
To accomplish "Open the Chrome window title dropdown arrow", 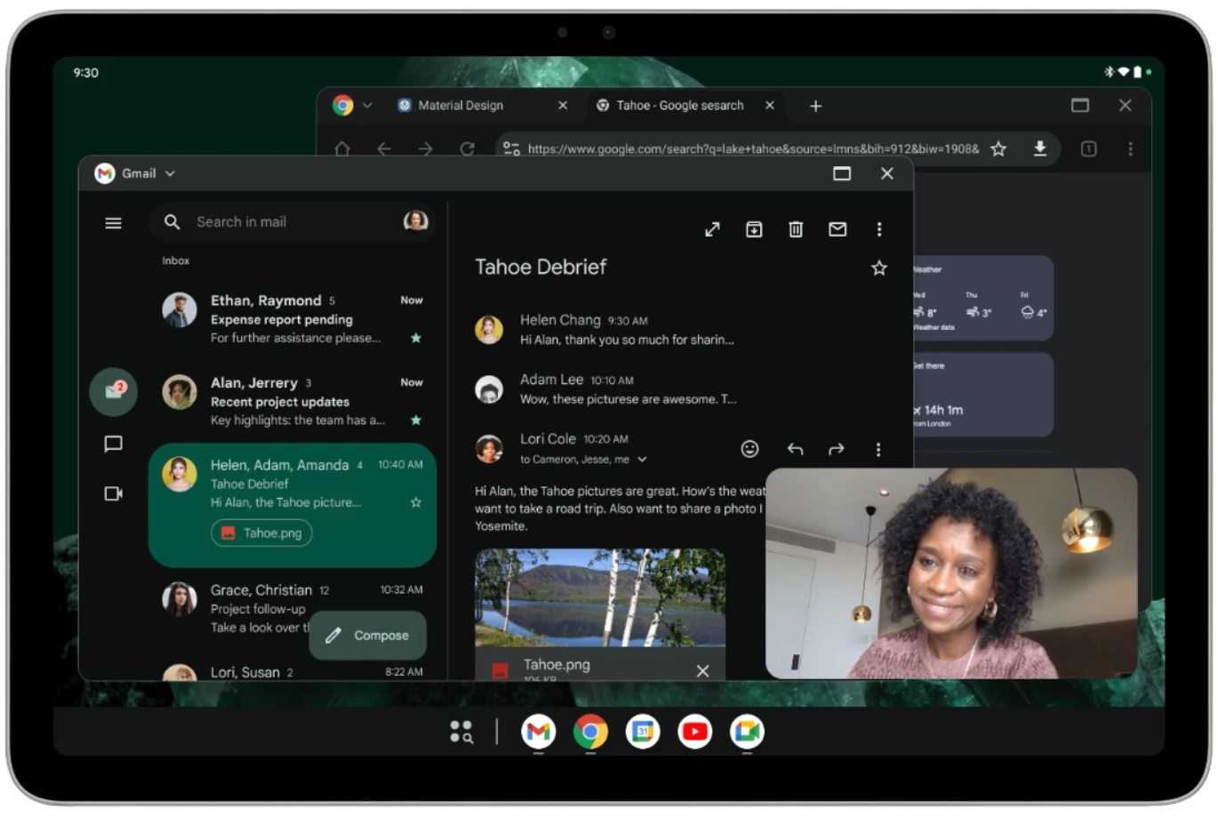I will click(x=367, y=105).
